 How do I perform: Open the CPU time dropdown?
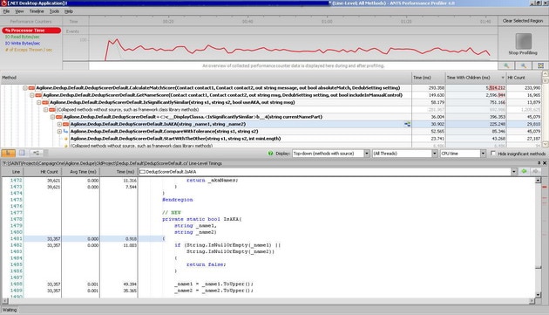click(483, 154)
